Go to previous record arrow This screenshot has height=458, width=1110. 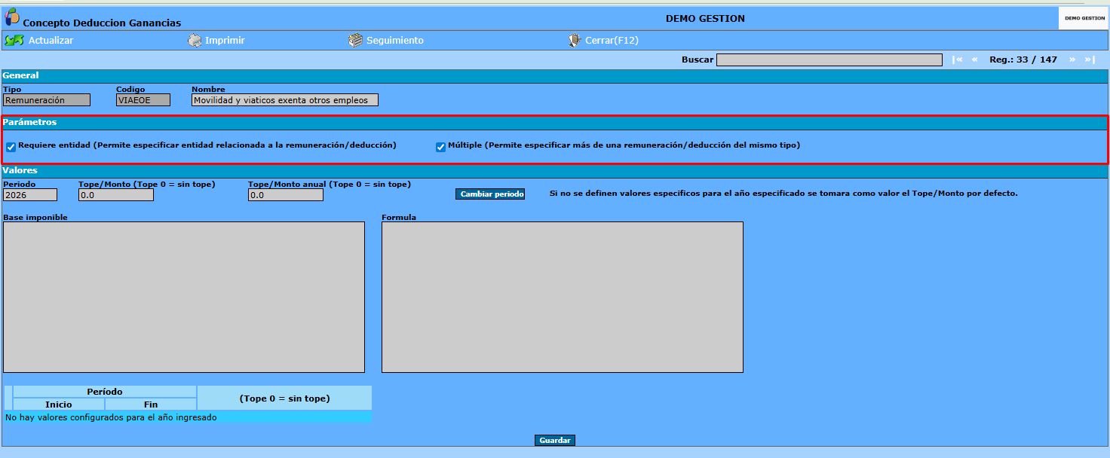coord(975,60)
